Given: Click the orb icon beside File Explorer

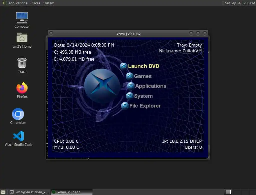Looking at the screenshot, I should (x=125, y=106).
